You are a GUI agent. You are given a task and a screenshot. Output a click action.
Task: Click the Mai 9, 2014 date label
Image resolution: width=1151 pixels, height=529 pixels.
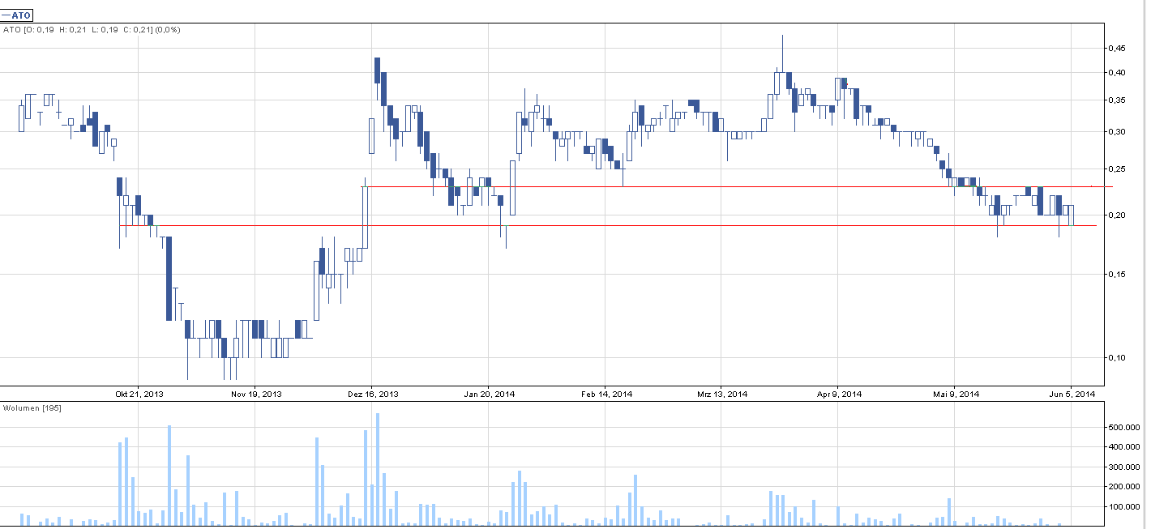pyautogui.click(x=956, y=395)
